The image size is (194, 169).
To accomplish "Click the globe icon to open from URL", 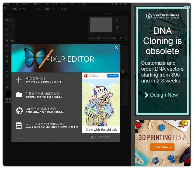I will (x=19, y=111).
